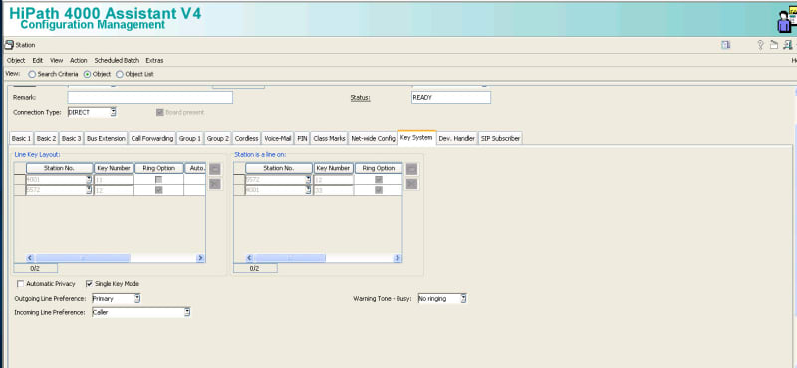
Task: Click Station No. header in Line Key Layout
Action: point(60,168)
